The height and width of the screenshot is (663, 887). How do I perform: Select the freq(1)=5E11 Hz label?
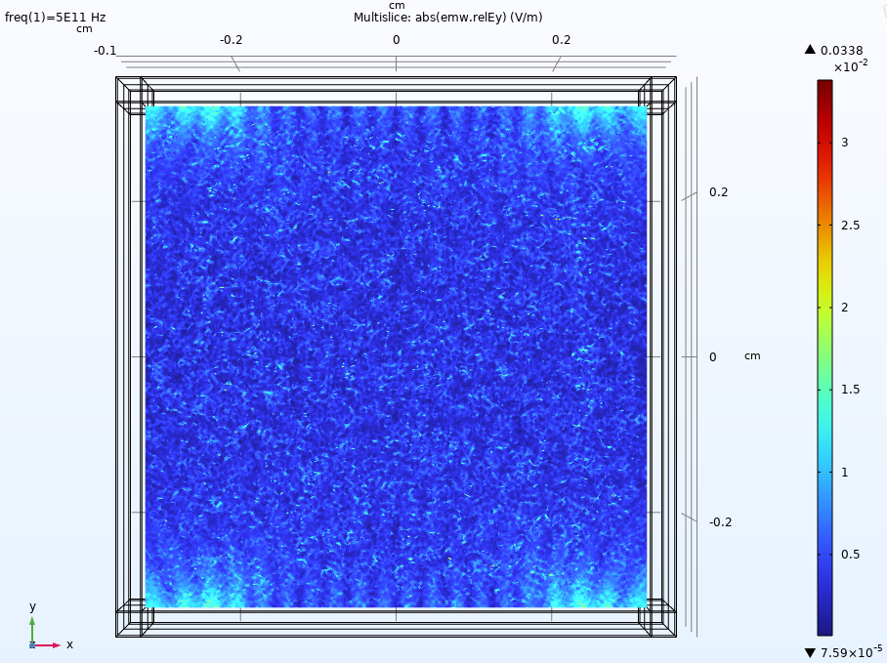[56, 18]
